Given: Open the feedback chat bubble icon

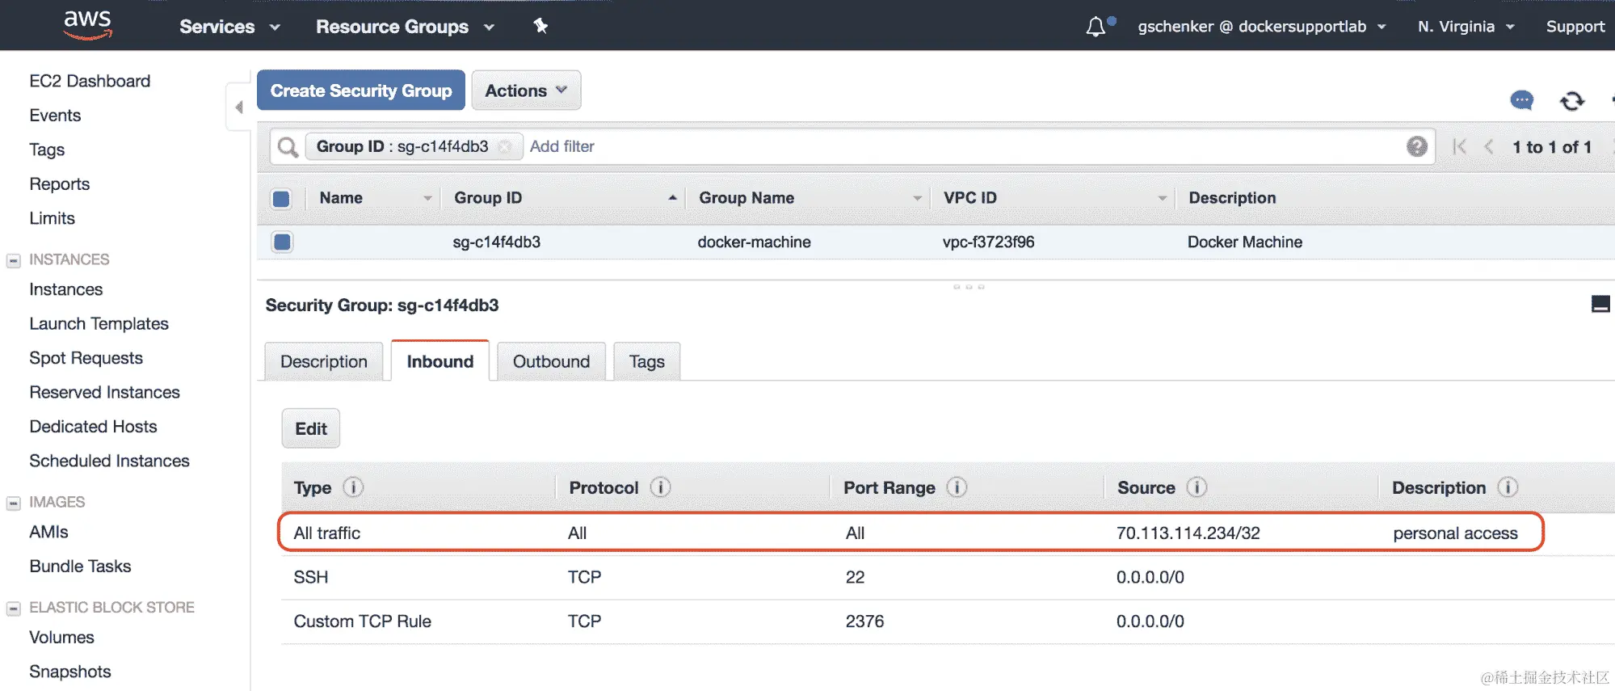Looking at the screenshot, I should pyautogui.click(x=1521, y=100).
